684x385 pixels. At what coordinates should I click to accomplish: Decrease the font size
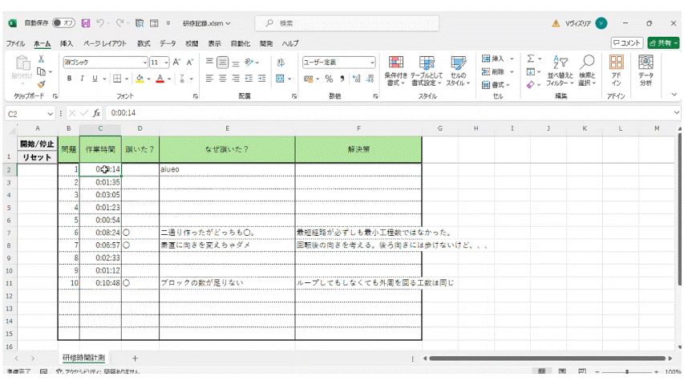[x=190, y=63]
